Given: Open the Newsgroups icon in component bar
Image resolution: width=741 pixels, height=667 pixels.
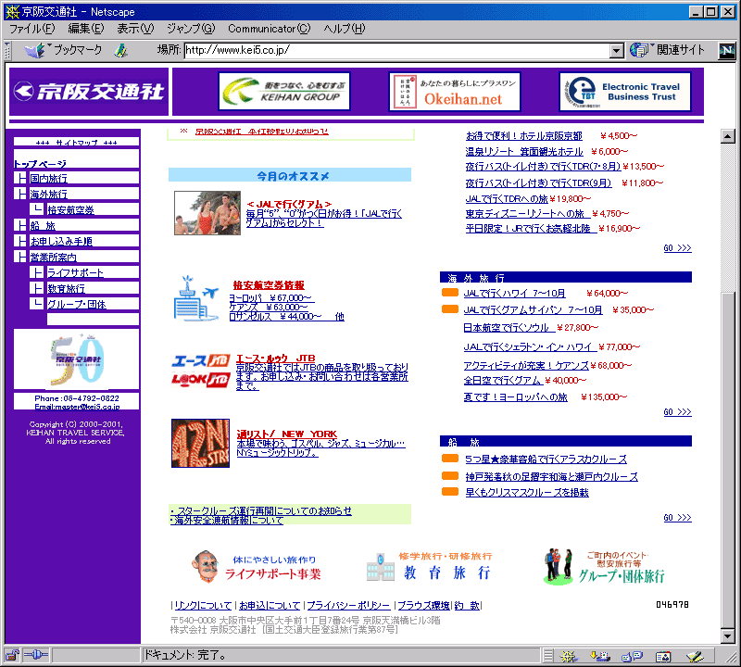Looking at the screenshot, I should pos(632,656).
